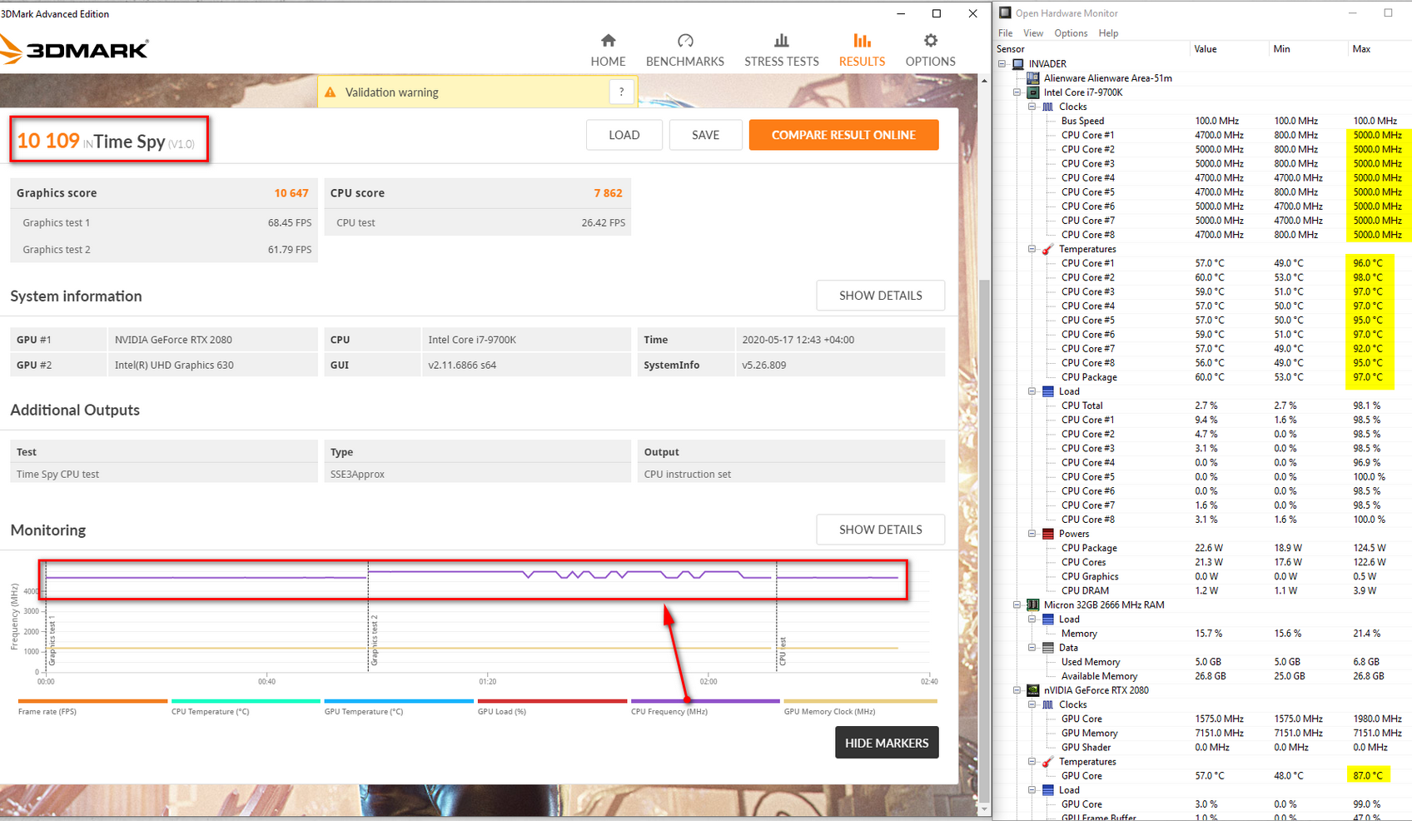Image resolution: width=1412 pixels, height=821 pixels.
Task: Click the 3DMark vertical scrollbar up arrow
Action: pos(984,81)
